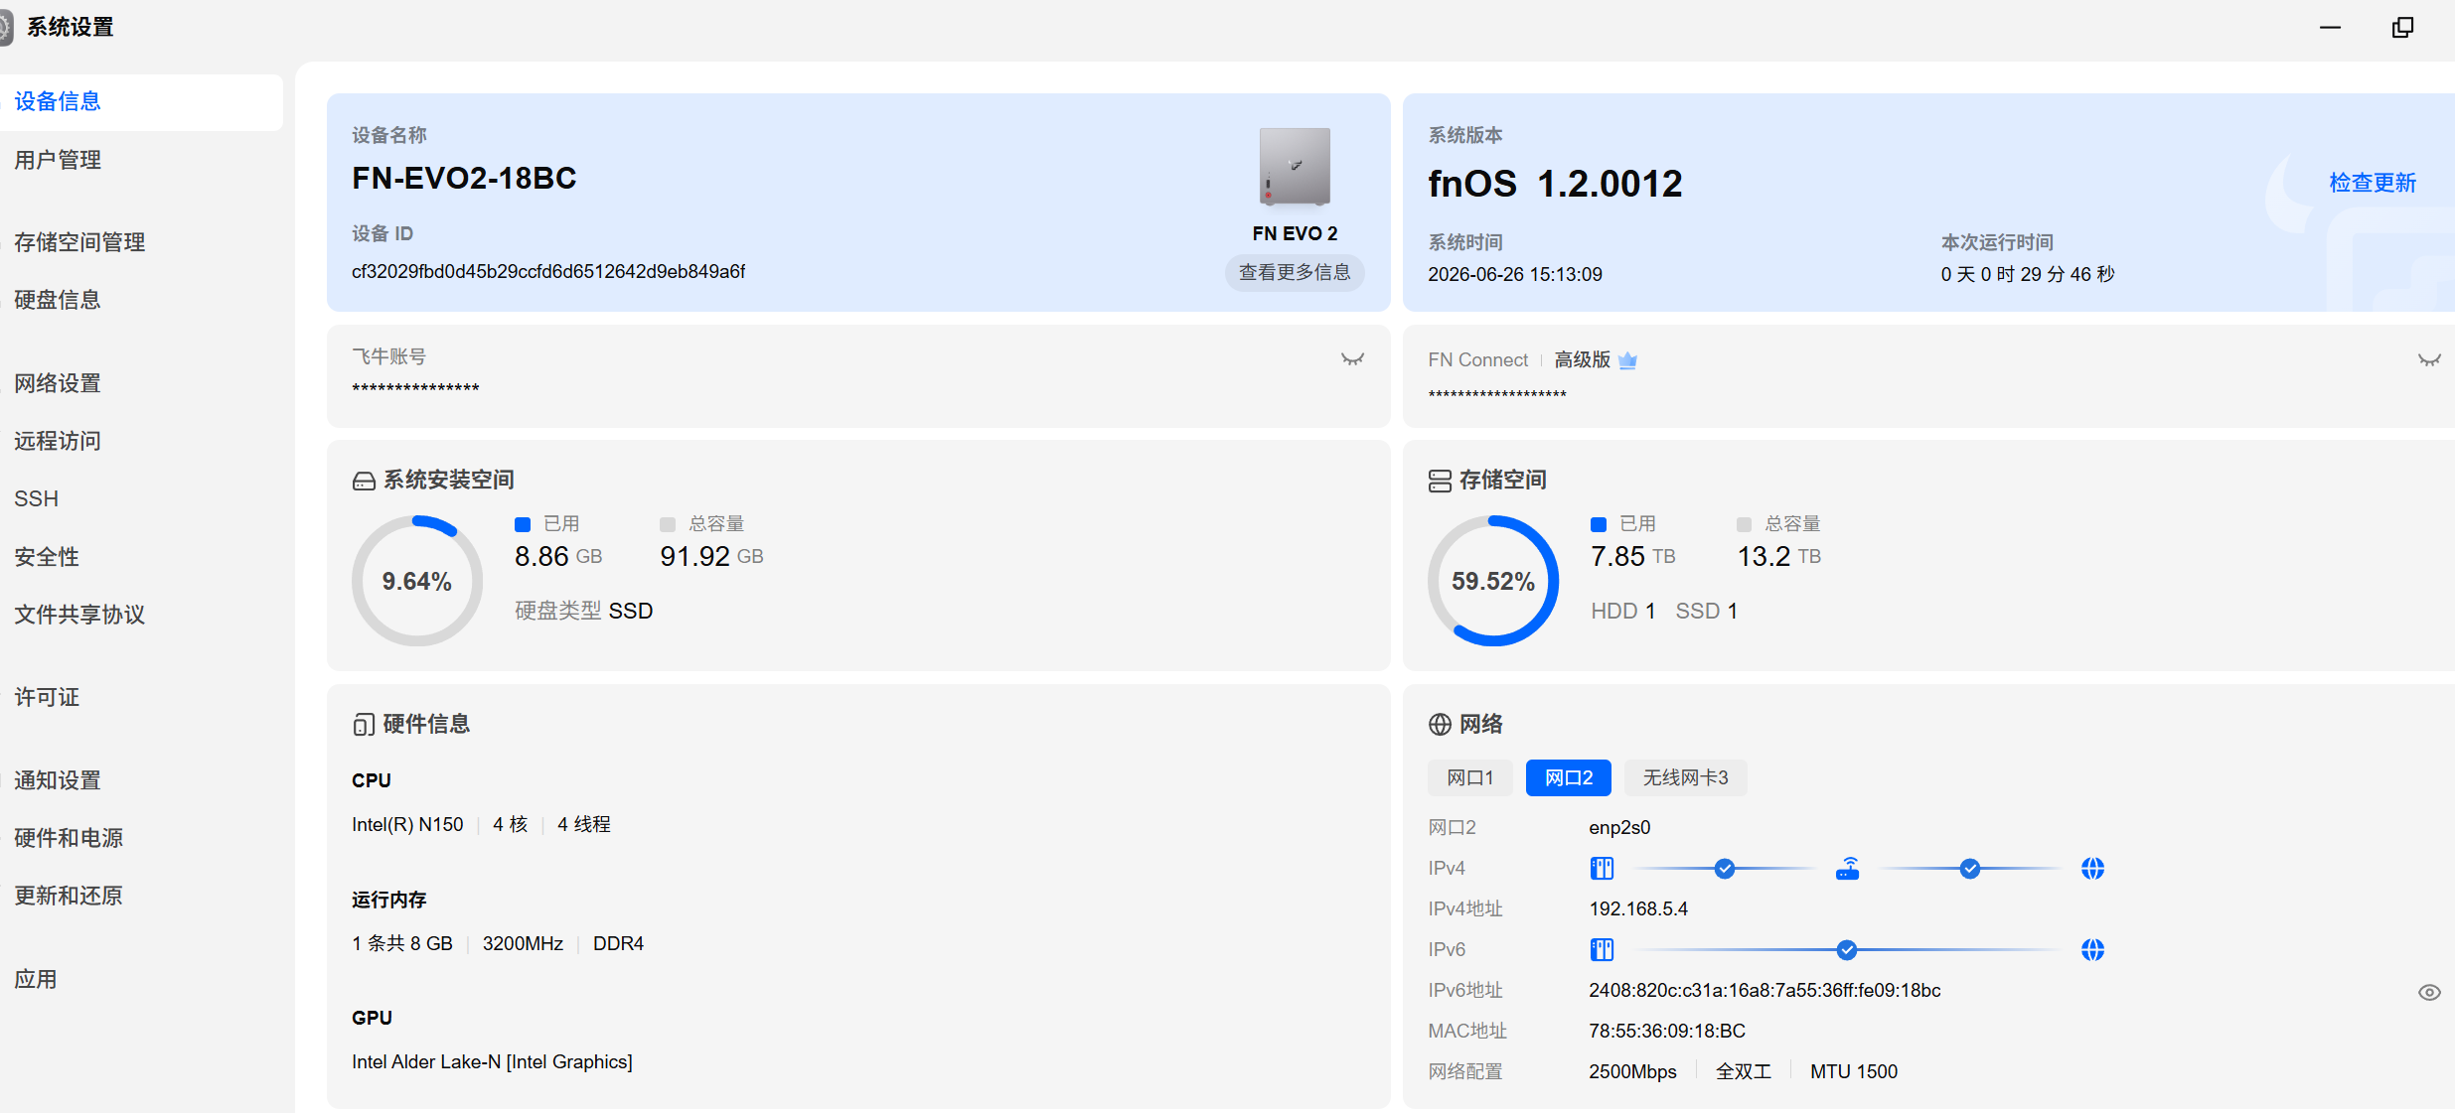
Task: Reveal the hidden 飞牛账号 with eye toggle
Action: [x=1352, y=359]
